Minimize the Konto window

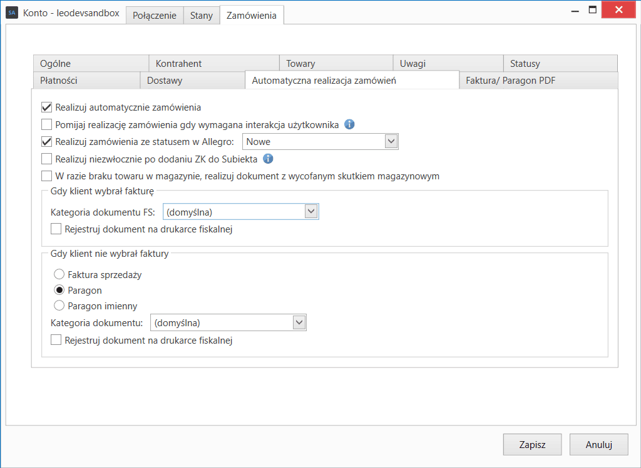(575, 11)
